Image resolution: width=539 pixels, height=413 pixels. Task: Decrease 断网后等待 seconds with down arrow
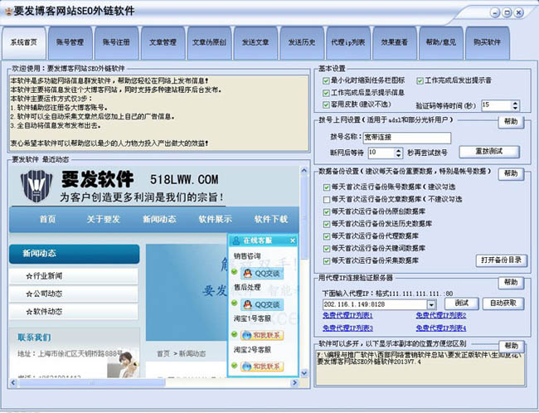click(x=398, y=155)
